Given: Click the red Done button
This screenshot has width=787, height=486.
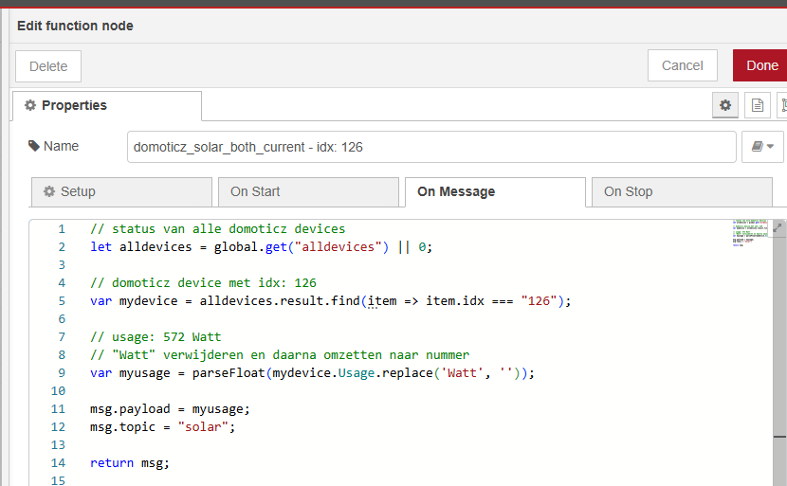Looking at the screenshot, I should pyautogui.click(x=760, y=65).
